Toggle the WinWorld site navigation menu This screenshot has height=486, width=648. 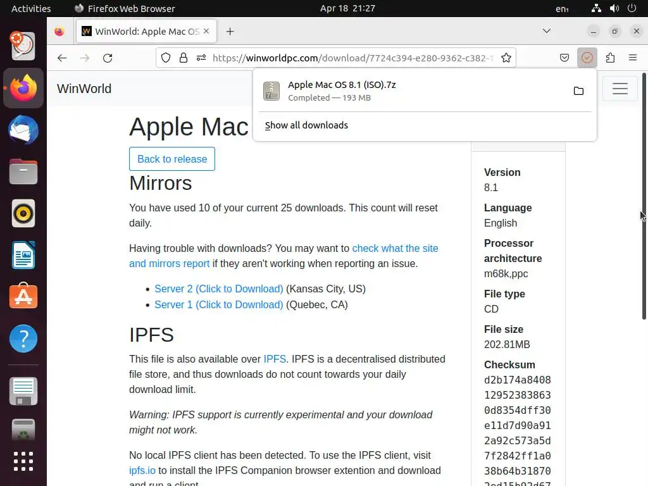click(620, 89)
